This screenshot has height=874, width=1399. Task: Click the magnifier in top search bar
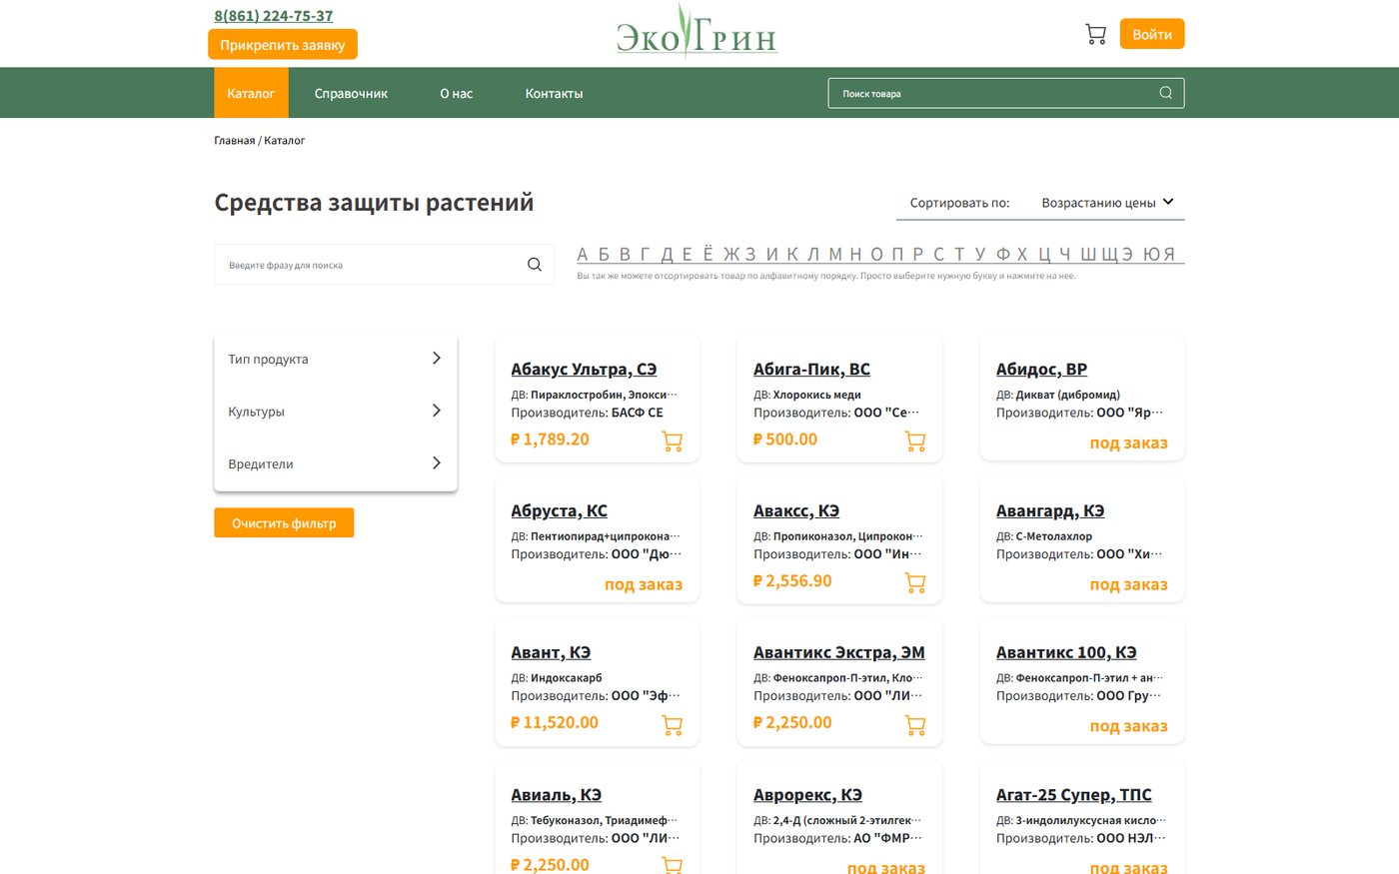(1165, 93)
